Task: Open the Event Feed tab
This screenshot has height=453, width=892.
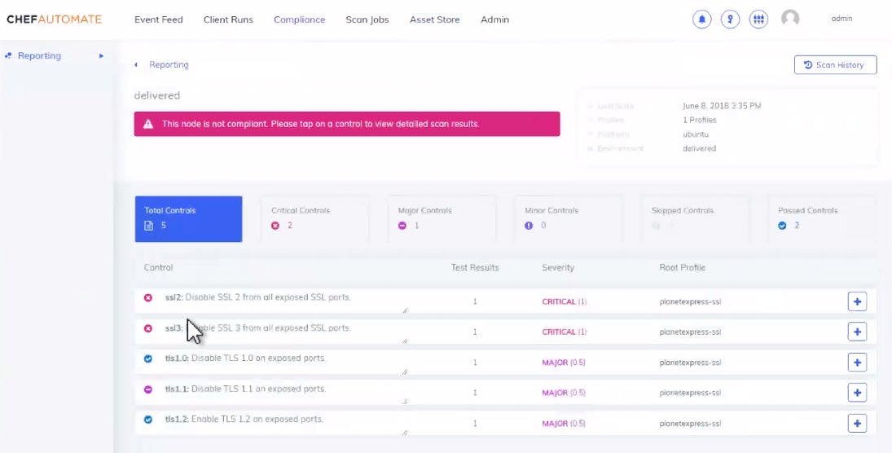Action: tap(159, 20)
